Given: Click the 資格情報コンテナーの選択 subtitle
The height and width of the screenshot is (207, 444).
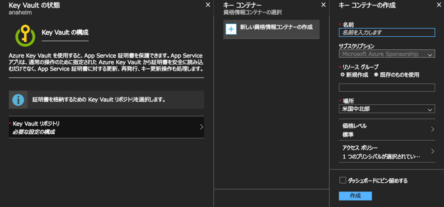Looking at the screenshot, I should click(x=253, y=13).
